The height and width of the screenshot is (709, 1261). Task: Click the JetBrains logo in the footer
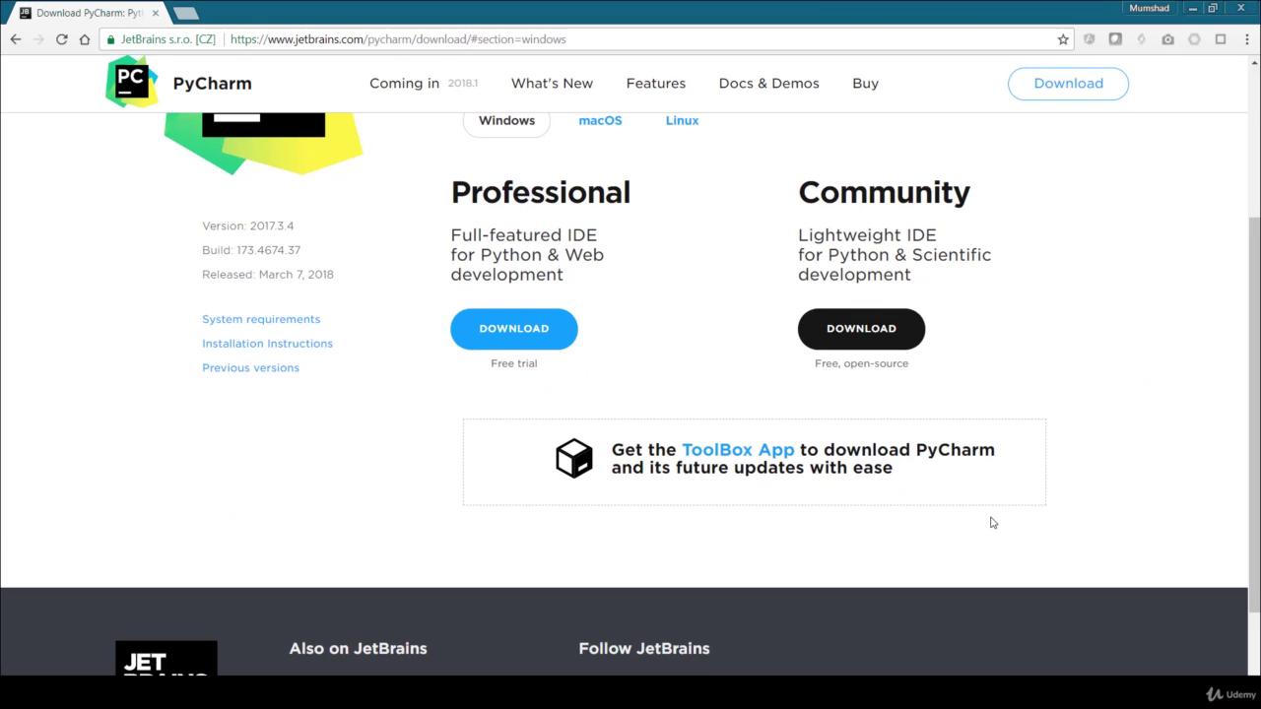(x=166, y=658)
